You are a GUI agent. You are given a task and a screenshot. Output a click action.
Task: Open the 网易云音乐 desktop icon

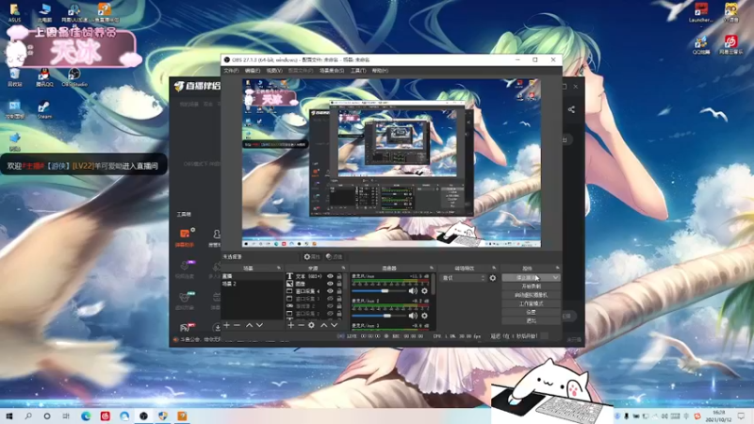pyautogui.click(x=730, y=44)
